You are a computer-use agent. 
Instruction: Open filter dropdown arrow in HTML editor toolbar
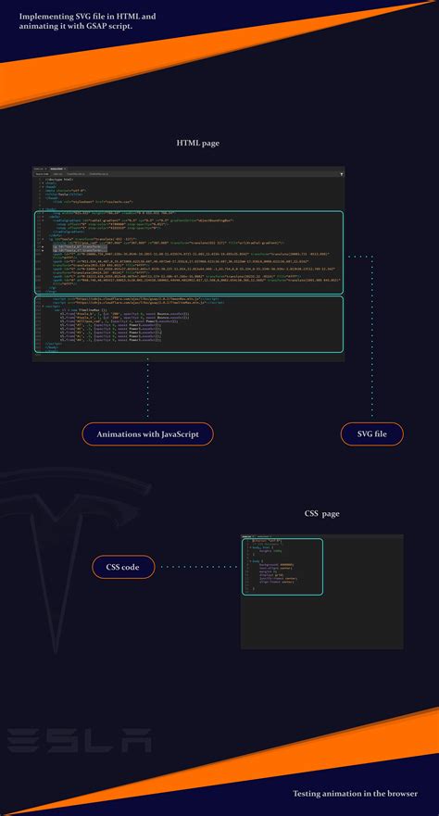[x=341, y=174]
